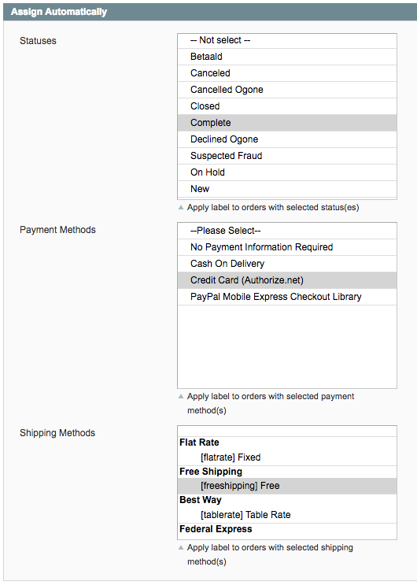
Task: Select [freeshipping] Free shipping method
Action: click(x=287, y=486)
